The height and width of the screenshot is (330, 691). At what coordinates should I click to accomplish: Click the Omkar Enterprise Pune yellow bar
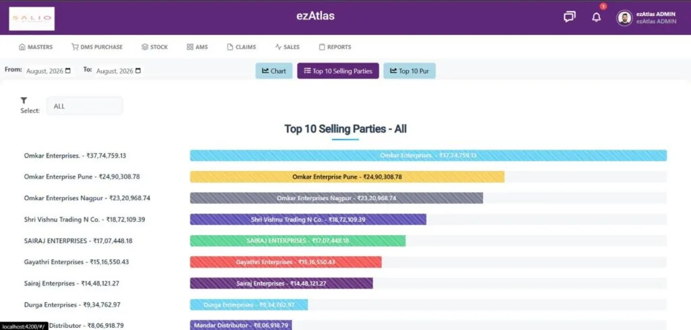tap(348, 177)
